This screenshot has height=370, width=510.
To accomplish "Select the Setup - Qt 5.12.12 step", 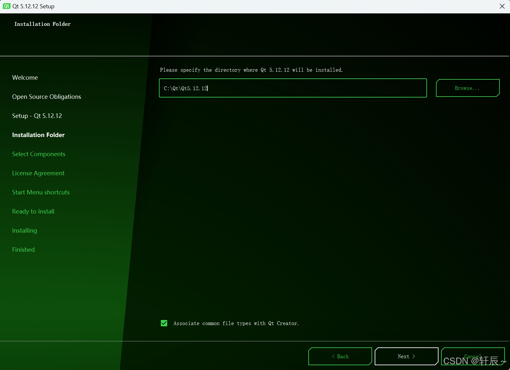I will (x=37, y=116).
